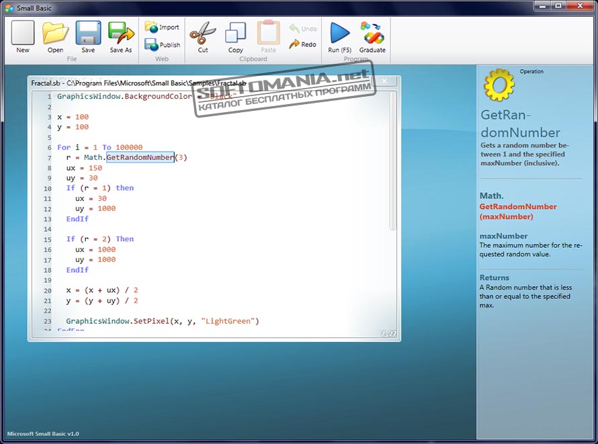Undo the last change

click(302, 28)
